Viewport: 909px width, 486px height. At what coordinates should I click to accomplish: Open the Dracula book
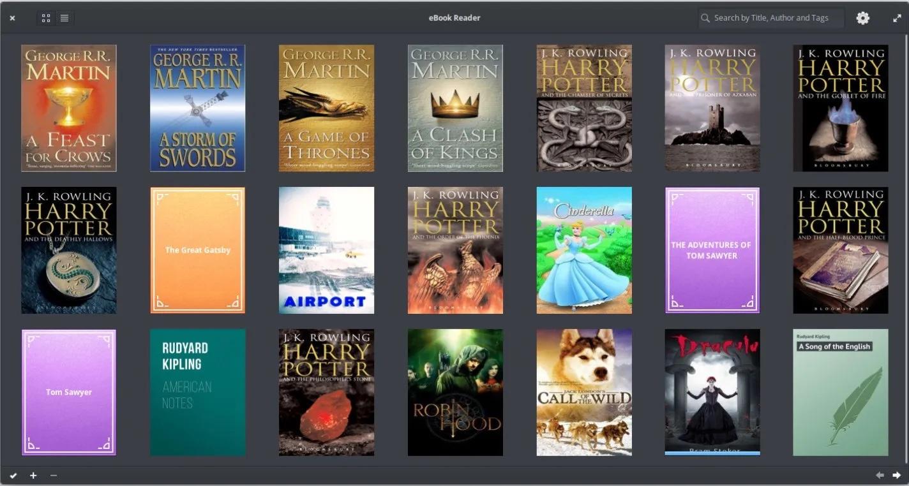(712, 392)
